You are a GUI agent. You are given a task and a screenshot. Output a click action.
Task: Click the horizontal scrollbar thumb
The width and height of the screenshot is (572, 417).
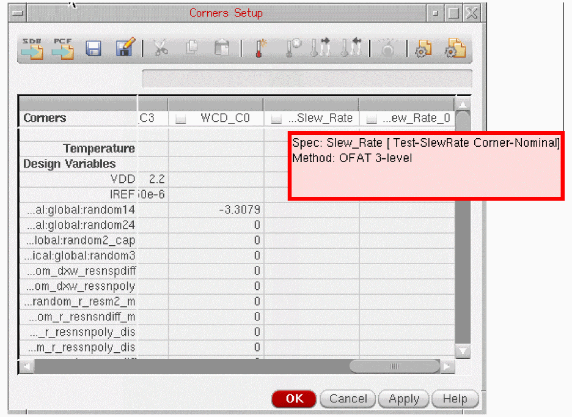pyautogui.click(x=394, y=367)
